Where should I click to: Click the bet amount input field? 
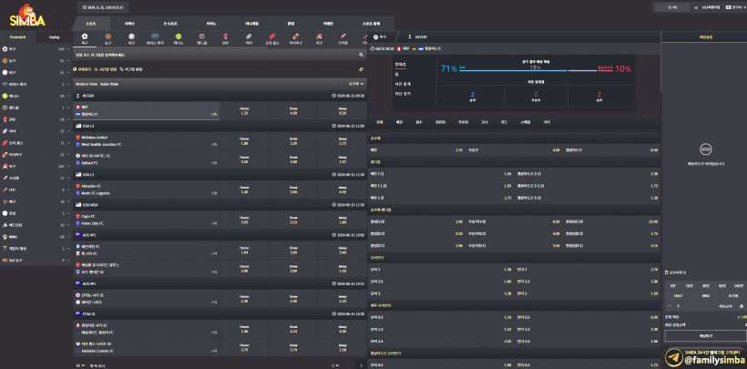tap(710, 306)
